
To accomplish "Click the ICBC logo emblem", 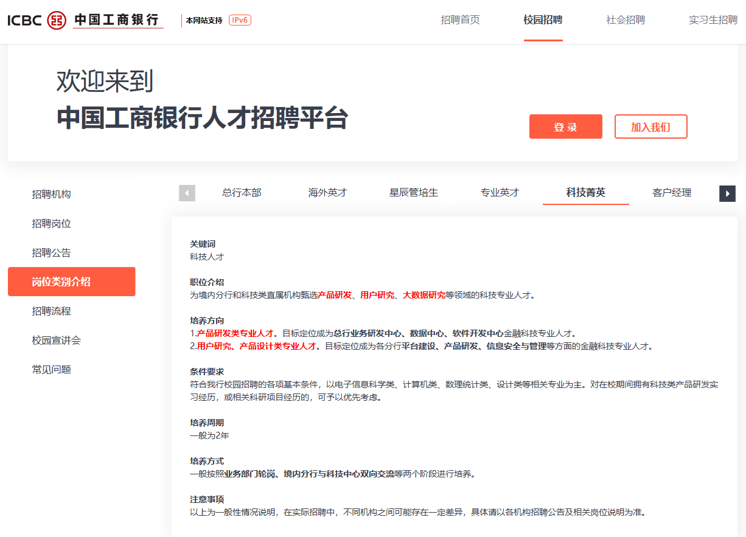I will pyautogui.click(x=57, y=20).
